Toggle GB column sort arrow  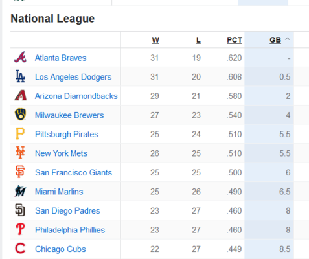click(287, 39)
